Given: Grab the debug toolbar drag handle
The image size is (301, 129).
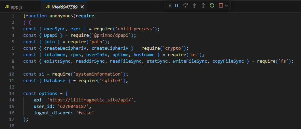Looking at the screenshot, I should tap(170, 5).
